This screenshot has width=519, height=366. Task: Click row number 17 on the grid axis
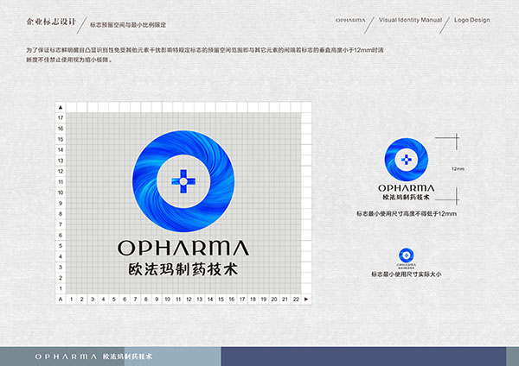tap(61, 118)
